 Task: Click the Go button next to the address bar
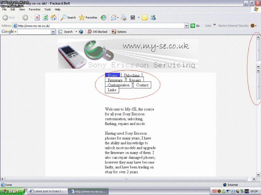[x=195, y=26]
